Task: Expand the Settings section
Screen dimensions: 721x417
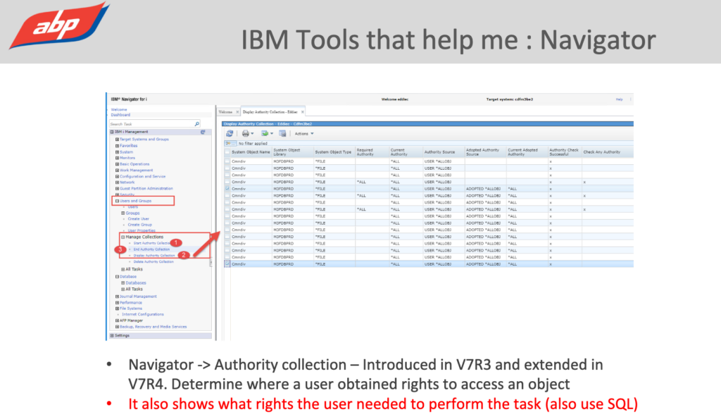Action: click(112, 335)
